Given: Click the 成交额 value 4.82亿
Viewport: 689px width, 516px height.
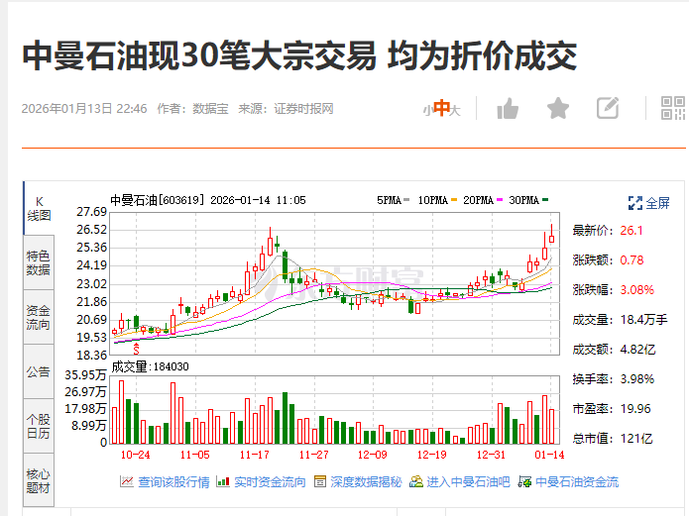Looking at the screenshot, I should [637, 350].
